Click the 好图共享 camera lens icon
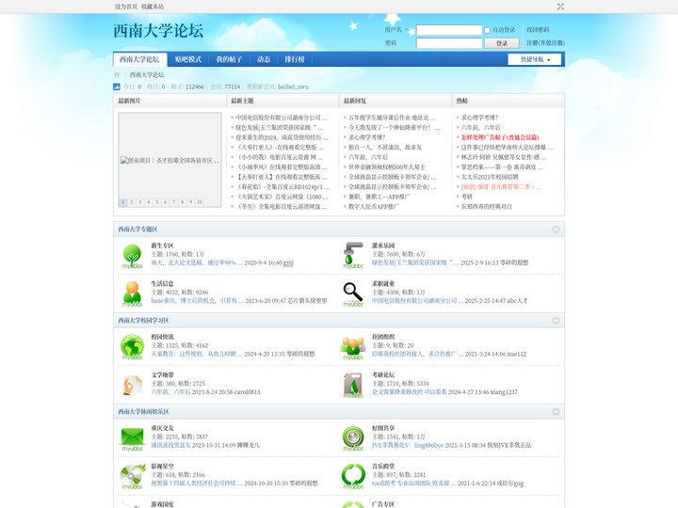Screen dimensions: 678x508 [353, 438]
